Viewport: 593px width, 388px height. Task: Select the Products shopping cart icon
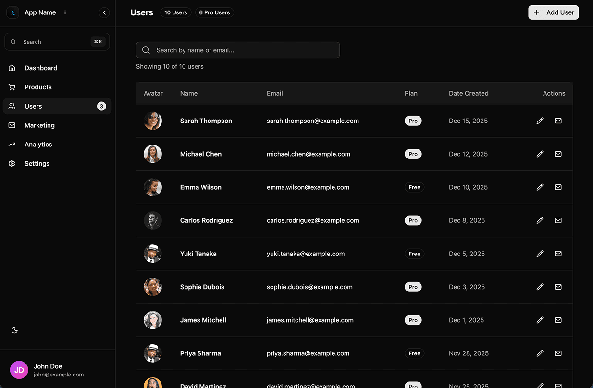(12, 87)
